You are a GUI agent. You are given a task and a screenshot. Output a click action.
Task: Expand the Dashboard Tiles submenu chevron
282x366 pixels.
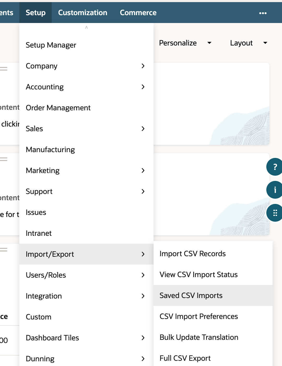(143, 338)
